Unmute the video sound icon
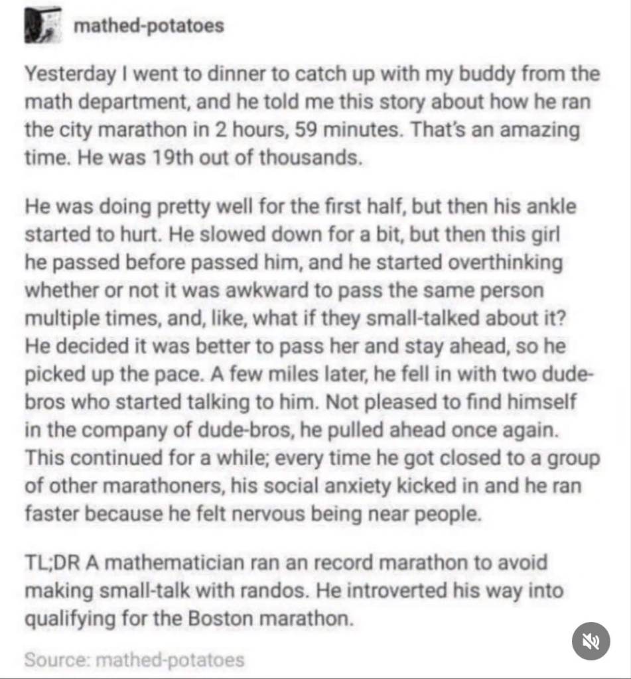 [591, 641]
